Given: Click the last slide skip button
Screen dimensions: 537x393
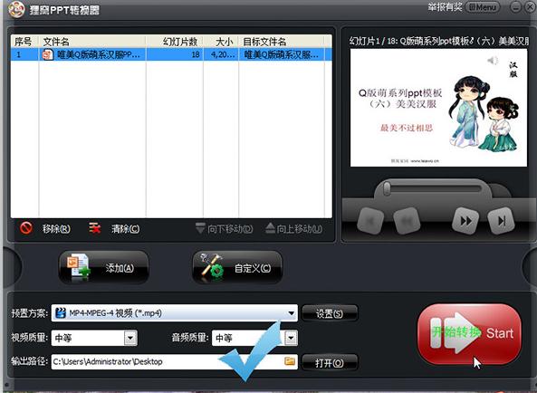Looking at the screenshot, I should coord(501,221).
